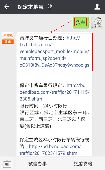Tap the 保定市货车限行规定 text
The image size is (105, 170).
tap(41, 85)
